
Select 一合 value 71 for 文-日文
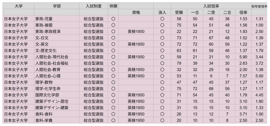tap(195, 38)
